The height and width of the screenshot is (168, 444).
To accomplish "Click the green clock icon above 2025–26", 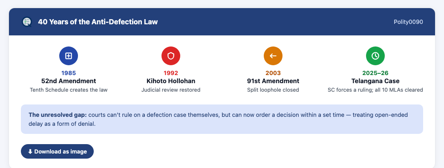I will click(x=375, y=56).
